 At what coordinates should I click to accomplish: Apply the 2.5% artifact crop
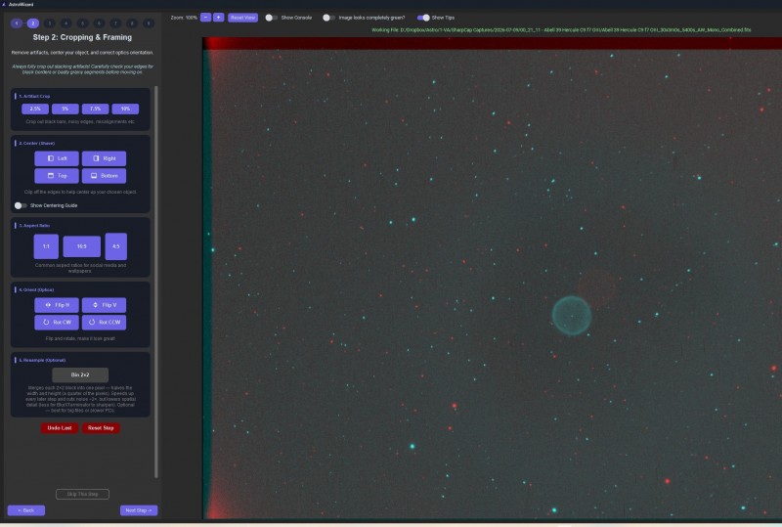[35, 109]
